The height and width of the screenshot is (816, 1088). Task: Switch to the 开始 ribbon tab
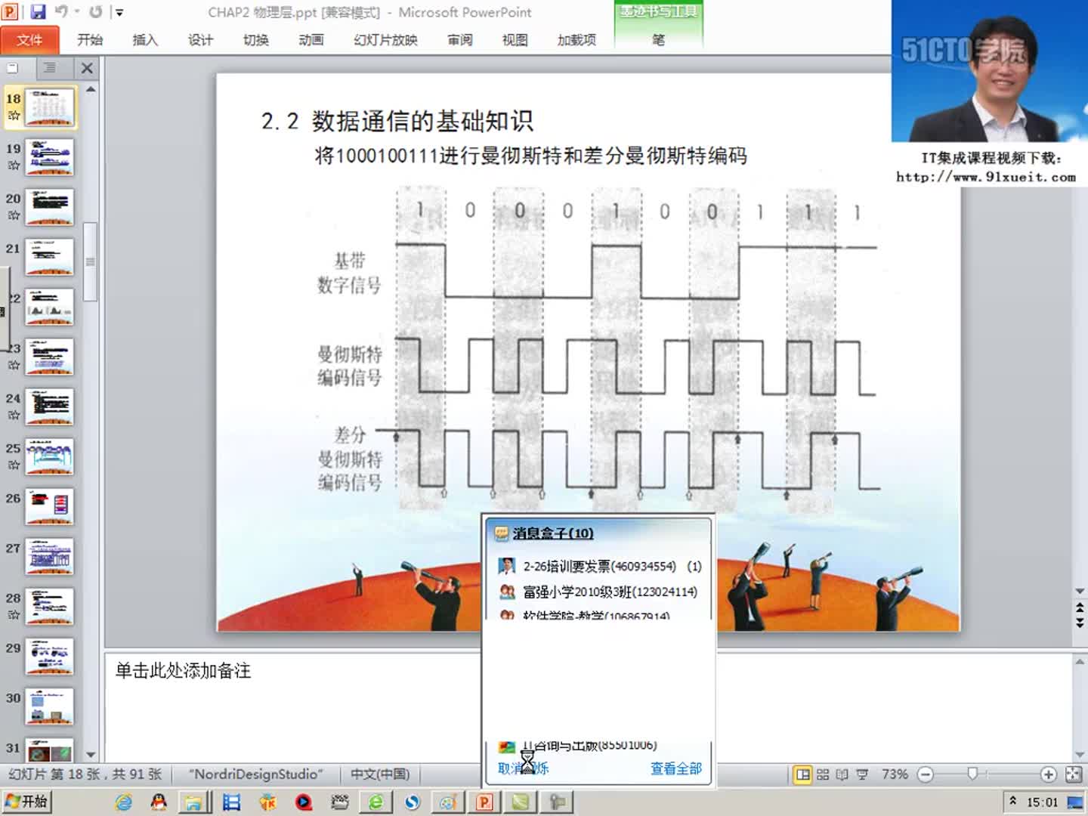click(x=90, y=40)
